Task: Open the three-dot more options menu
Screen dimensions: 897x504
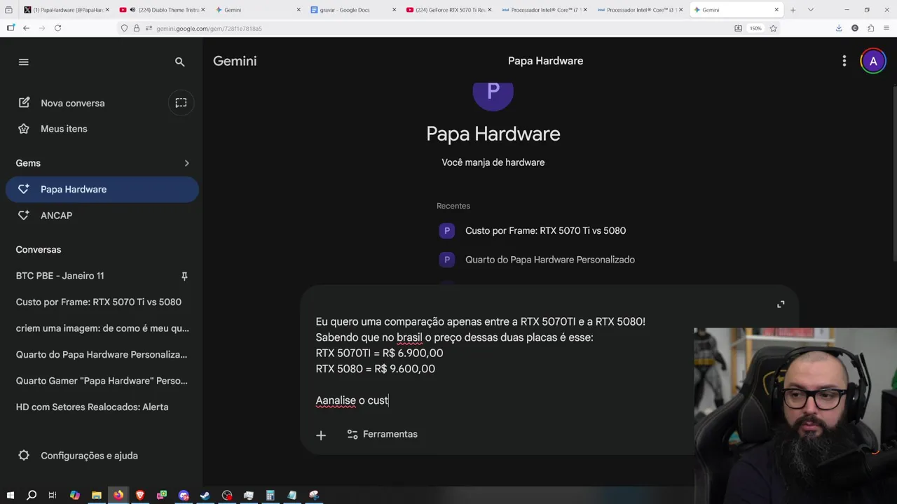Action: (x=844, y=61)
